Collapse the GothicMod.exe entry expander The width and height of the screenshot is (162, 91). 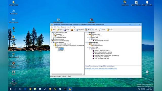[86, 42]
